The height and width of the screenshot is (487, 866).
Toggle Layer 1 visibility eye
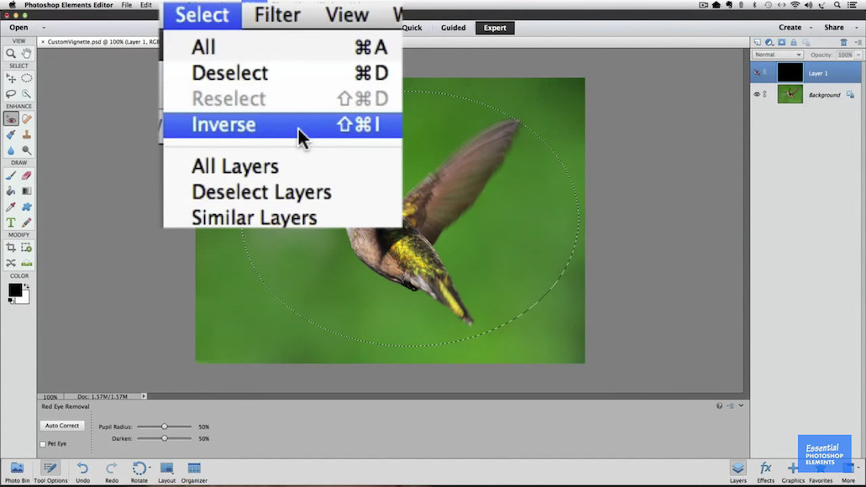point(757,73)
